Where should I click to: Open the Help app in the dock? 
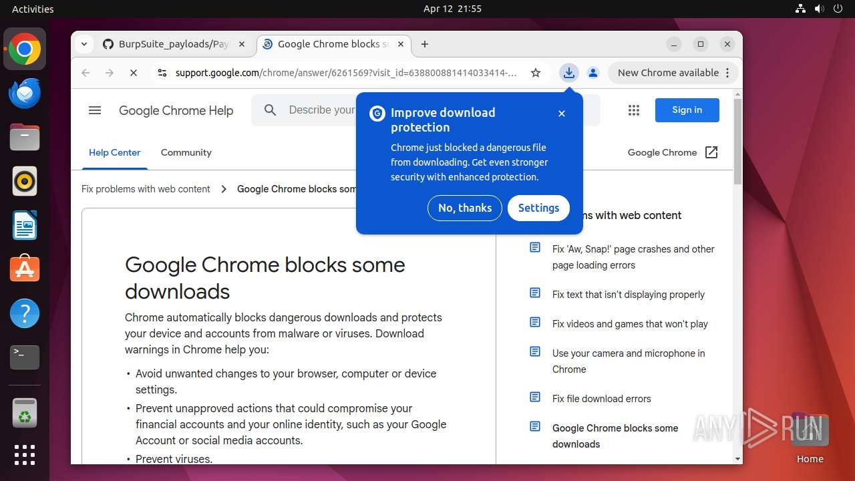click(25, 313)
